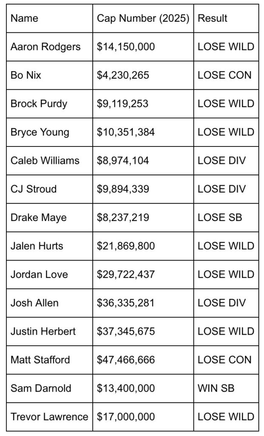Select the Jalen Hurts name cell
Screen dimensions: 264x436
(x=37, y=246)
